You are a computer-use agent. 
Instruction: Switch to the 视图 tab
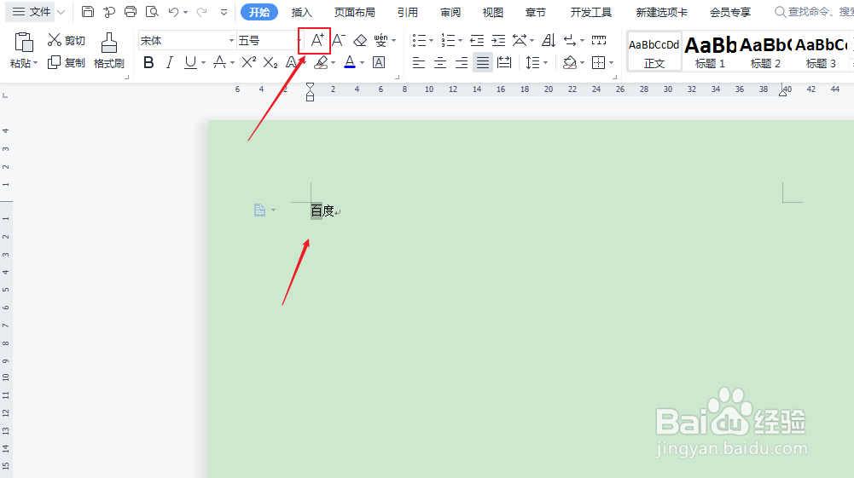click(493, 12)
